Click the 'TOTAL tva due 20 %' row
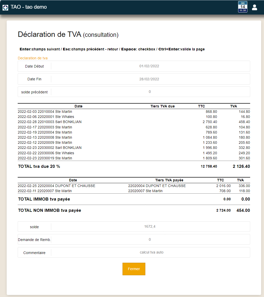 (39, 166)
